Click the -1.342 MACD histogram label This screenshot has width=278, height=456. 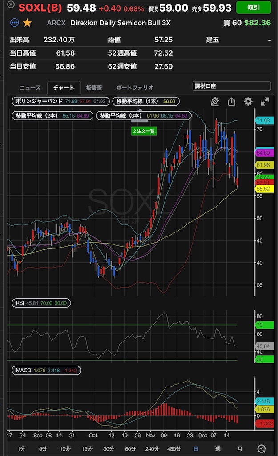pyautogui.click(x=265, y=424)
